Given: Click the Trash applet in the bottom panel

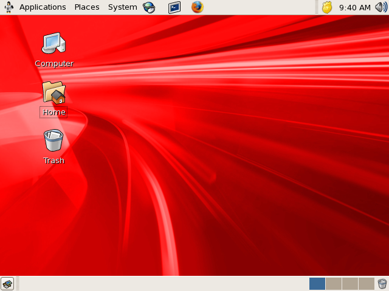Looking at the screenshot, I should point(382,284).
